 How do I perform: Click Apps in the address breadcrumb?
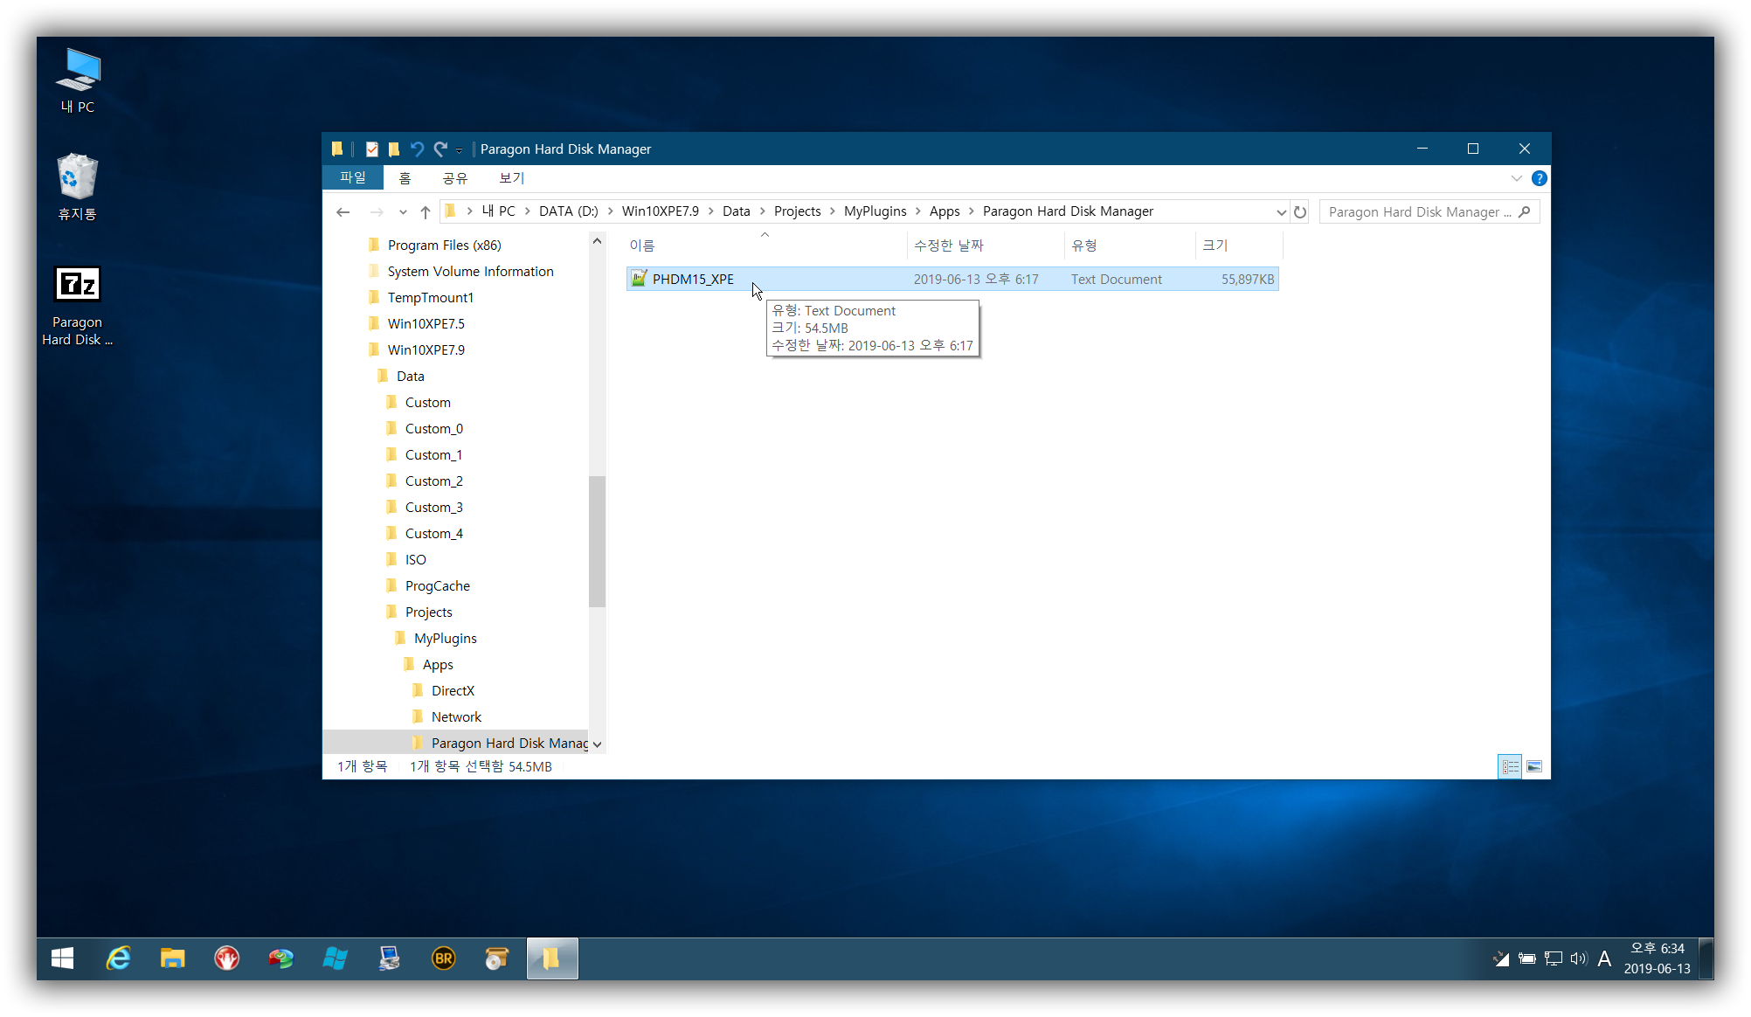pos(945,211)
